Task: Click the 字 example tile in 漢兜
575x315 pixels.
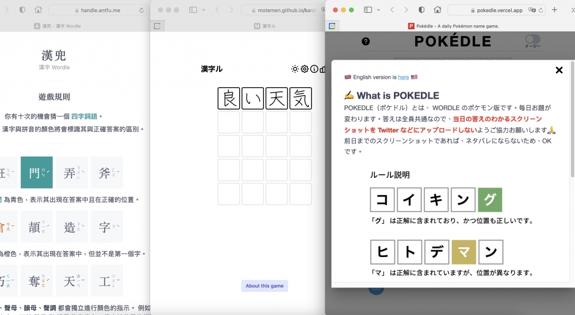Action: (x=107, y=227)
